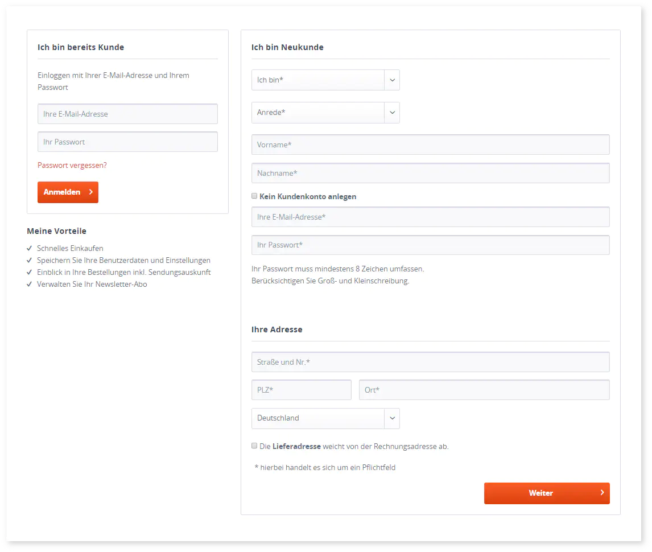Open the Passwort vergessen link
The image size is (652, 552).
pyautogui.click(x=72, y=165)
